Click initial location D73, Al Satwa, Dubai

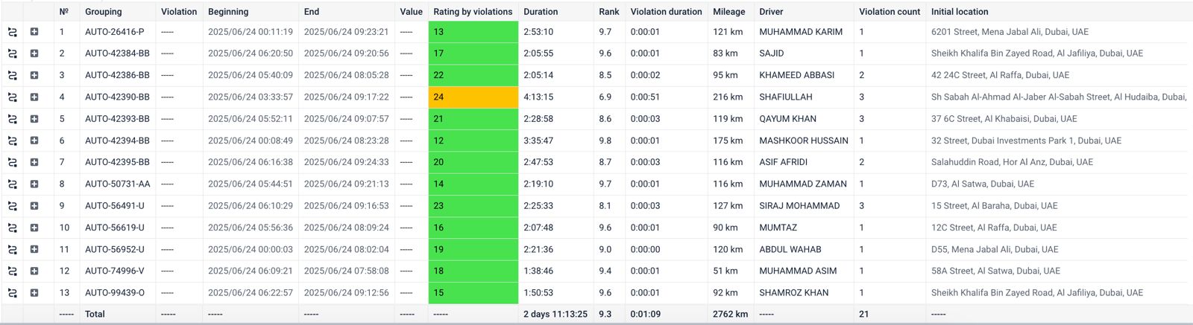[x=982, y=184]
